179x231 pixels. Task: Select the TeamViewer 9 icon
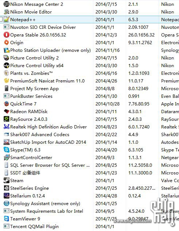tap(6, 219)
